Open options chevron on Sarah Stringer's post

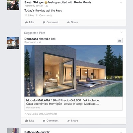pyautogui.click(x=121, y=3)
